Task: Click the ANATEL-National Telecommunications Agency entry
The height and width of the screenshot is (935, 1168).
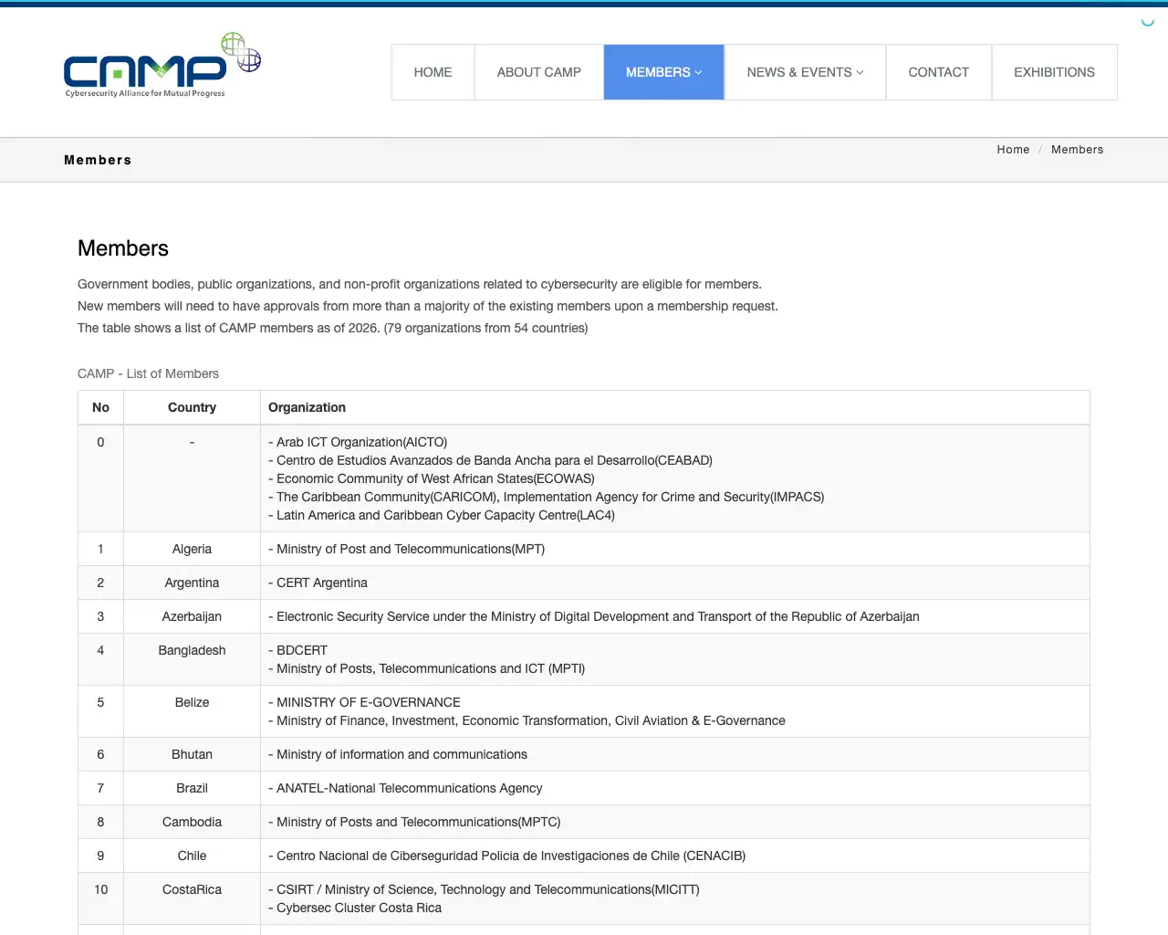Action: point(405,788)
